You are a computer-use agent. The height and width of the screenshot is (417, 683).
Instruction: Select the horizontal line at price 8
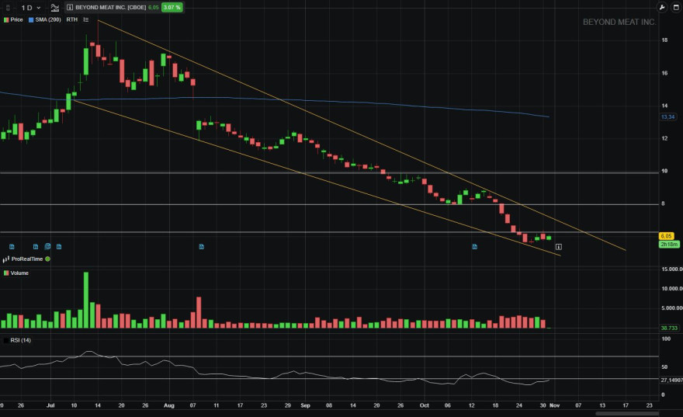(329, 204)
